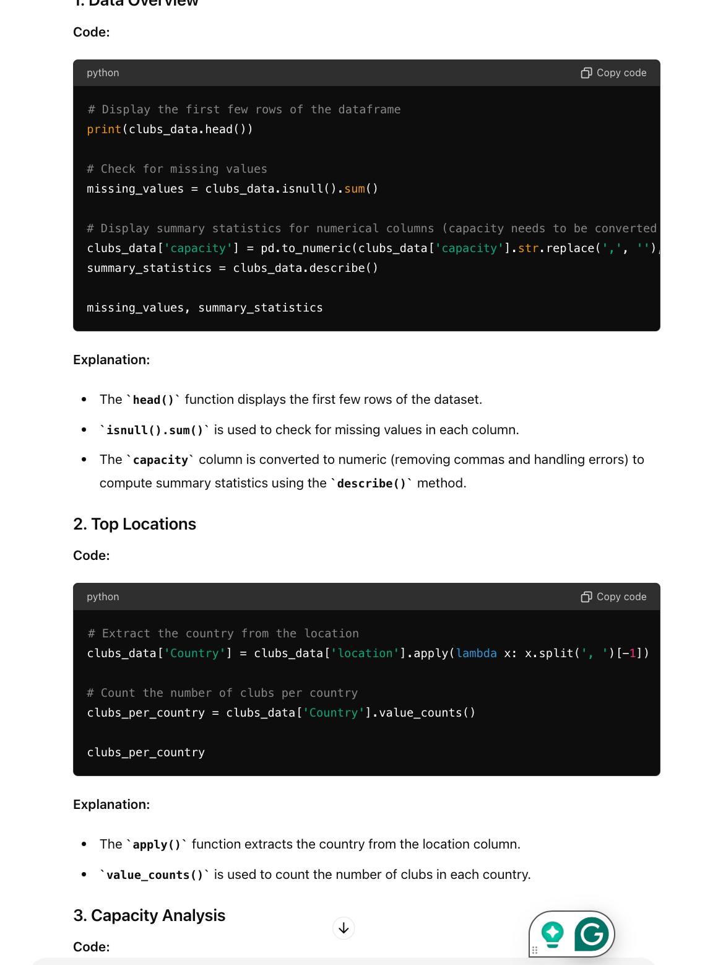Open Grammarly via the green G icon
This screenshot has width=718, height=965.
click(591, 934)
